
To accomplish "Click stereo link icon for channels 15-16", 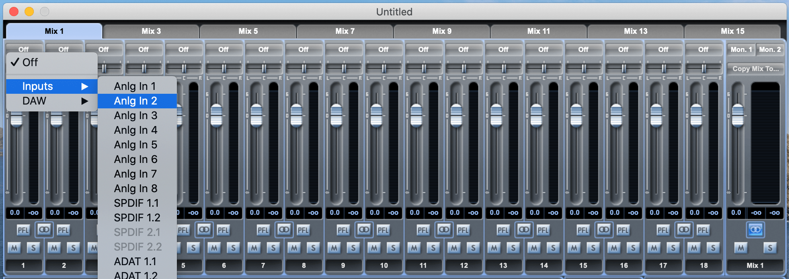I will [604, 230].
